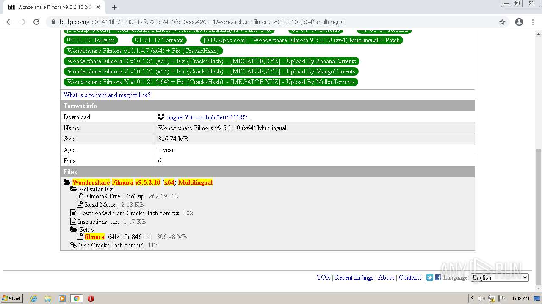Click the taskbar clock showing 1:08 AM

coord(520,299)
